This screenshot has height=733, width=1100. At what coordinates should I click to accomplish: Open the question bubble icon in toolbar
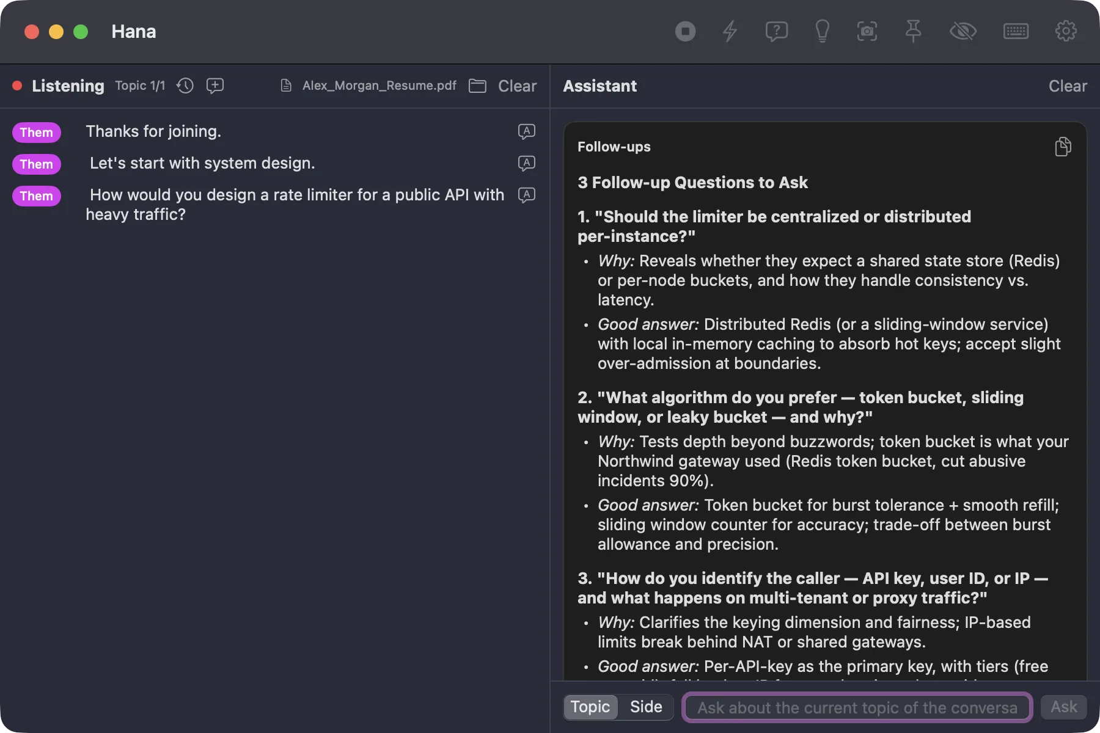(776, 31)
